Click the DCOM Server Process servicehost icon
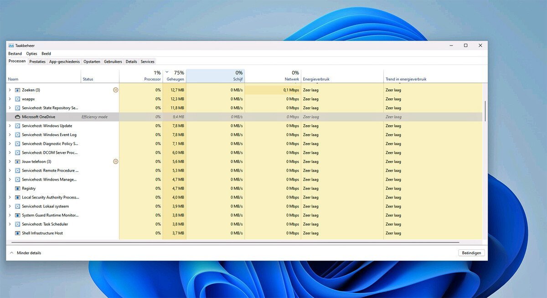The width and height of the screenshot is (547, 298). (x=18, y=153)
